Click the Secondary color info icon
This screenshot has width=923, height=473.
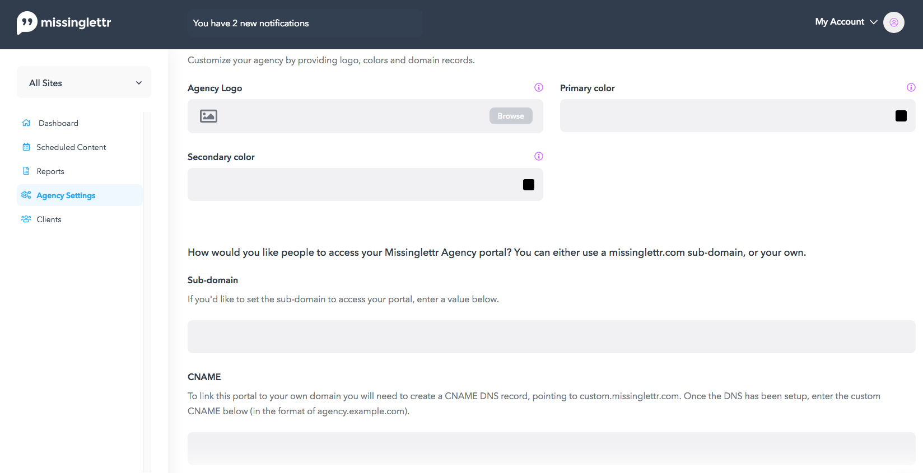[539, 156]
